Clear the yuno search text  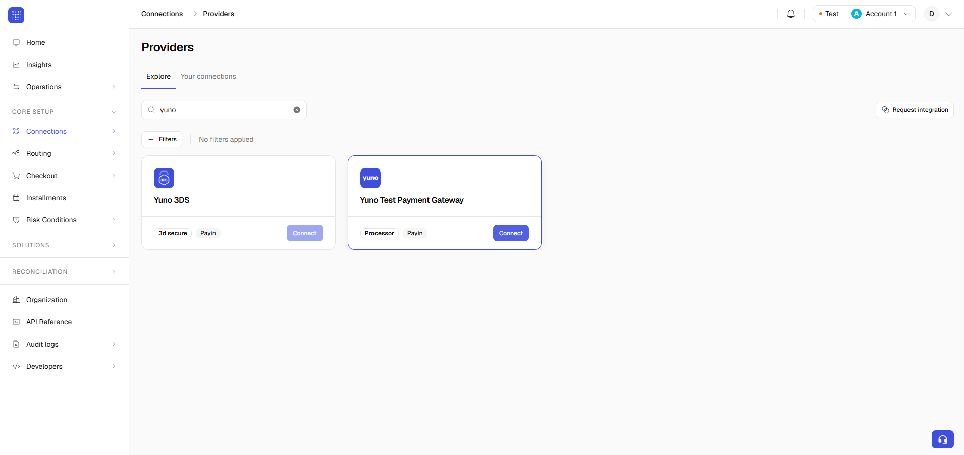297,110
